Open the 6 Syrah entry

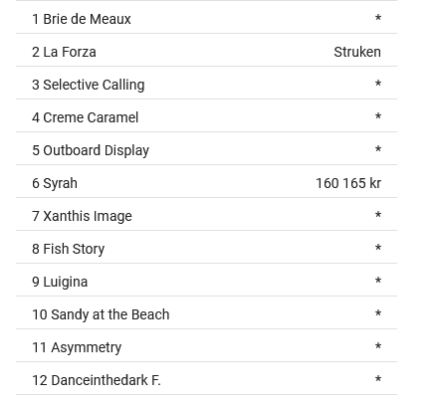point(206,181)
